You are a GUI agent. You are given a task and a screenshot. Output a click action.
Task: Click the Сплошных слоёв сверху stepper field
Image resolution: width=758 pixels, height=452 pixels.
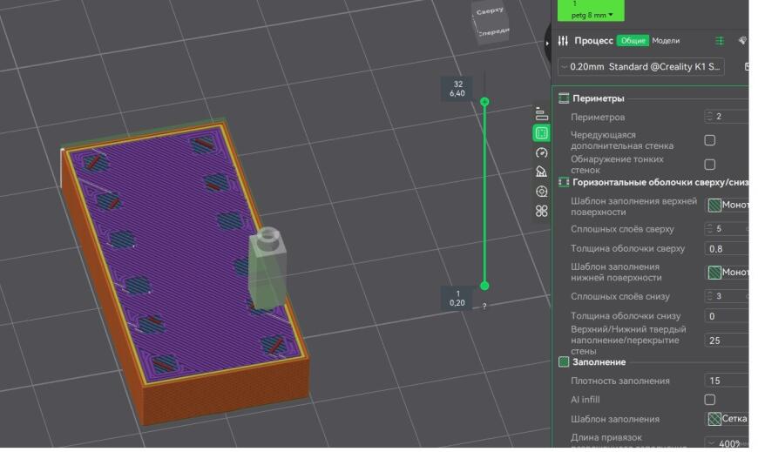click(x=727, y=229)
